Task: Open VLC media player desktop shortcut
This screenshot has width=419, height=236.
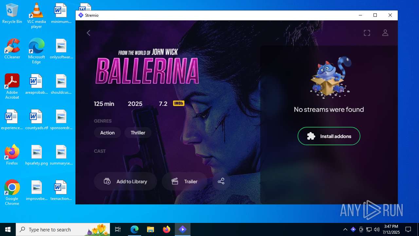Action: tap(36, 16)
